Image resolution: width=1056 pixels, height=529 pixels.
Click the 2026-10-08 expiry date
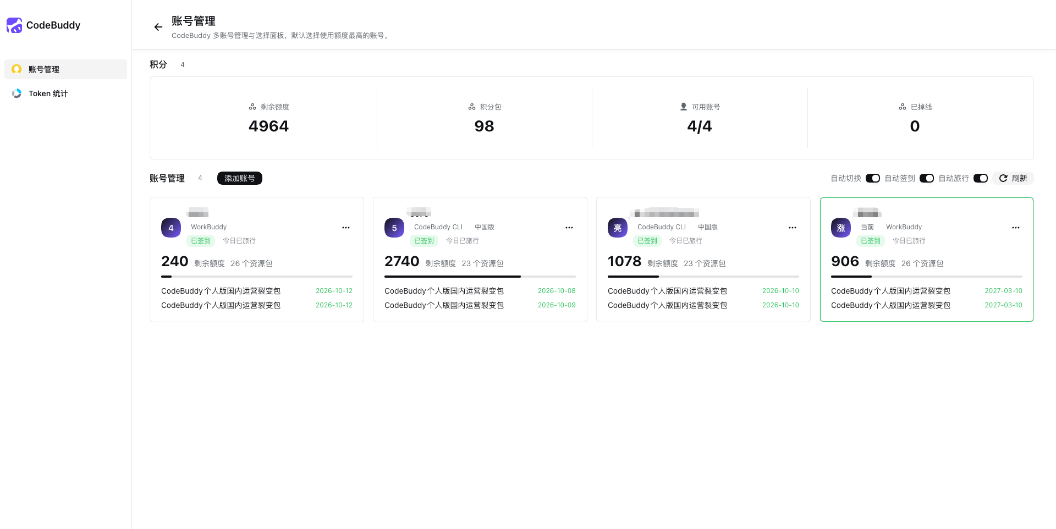tap(557, 291)
